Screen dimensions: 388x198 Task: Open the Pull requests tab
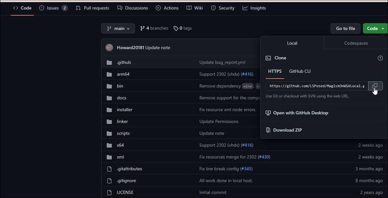pos(92,8)
